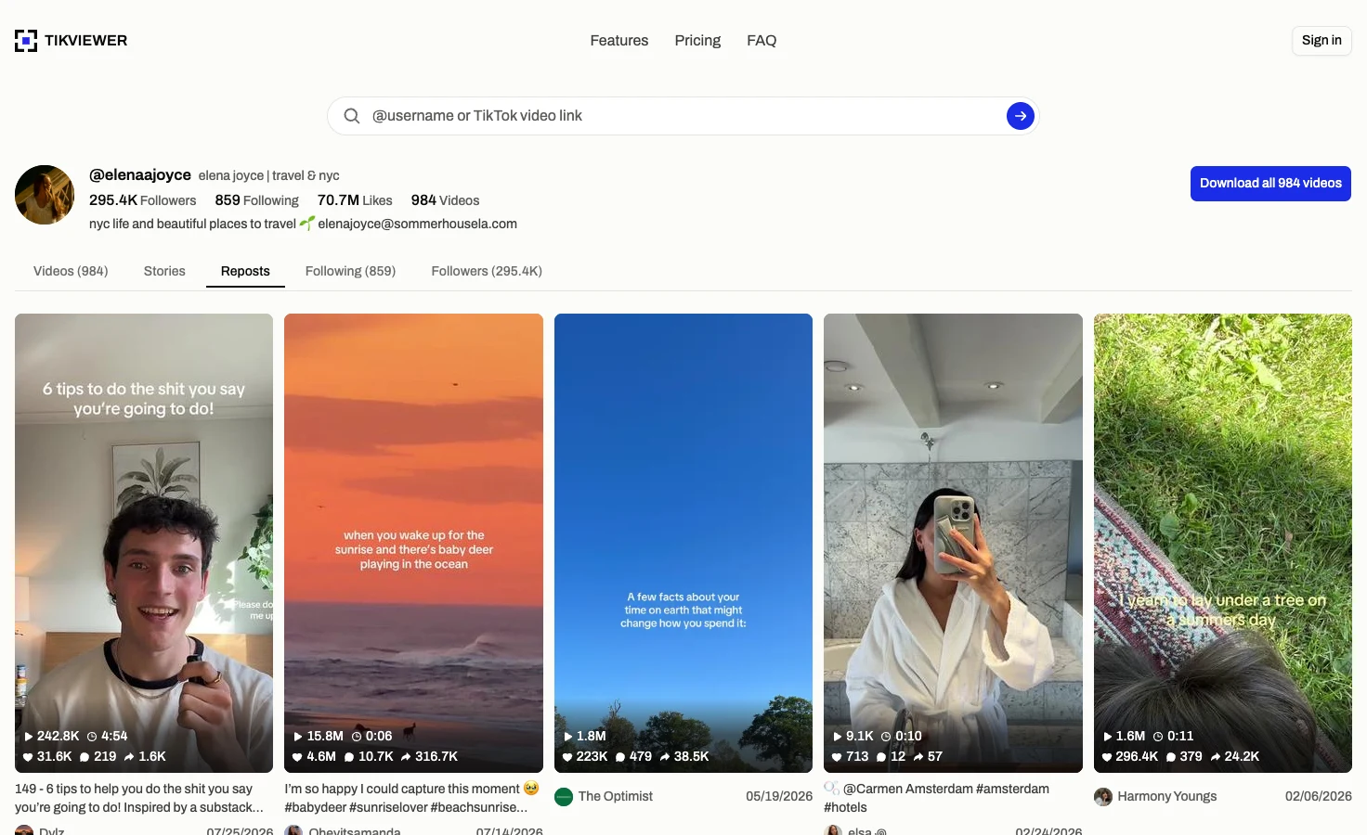Click the Harmony Youngs author name
Image resolution: width=1367 pixels, height=835 pixels.
(x=1167, y=797)
